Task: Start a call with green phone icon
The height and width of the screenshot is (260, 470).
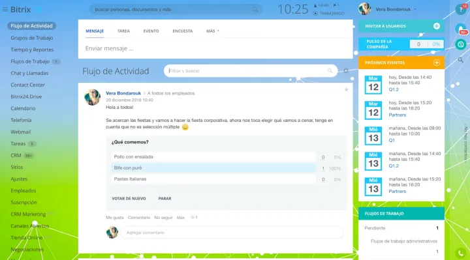Action: [461, 253]
